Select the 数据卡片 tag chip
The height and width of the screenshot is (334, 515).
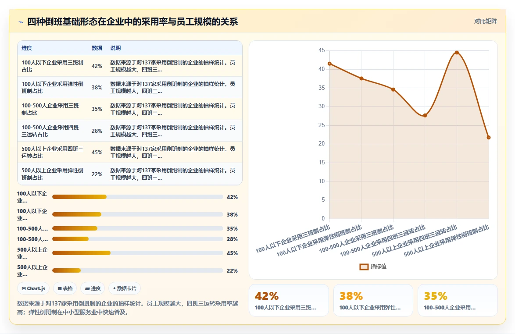coord(125,288)
